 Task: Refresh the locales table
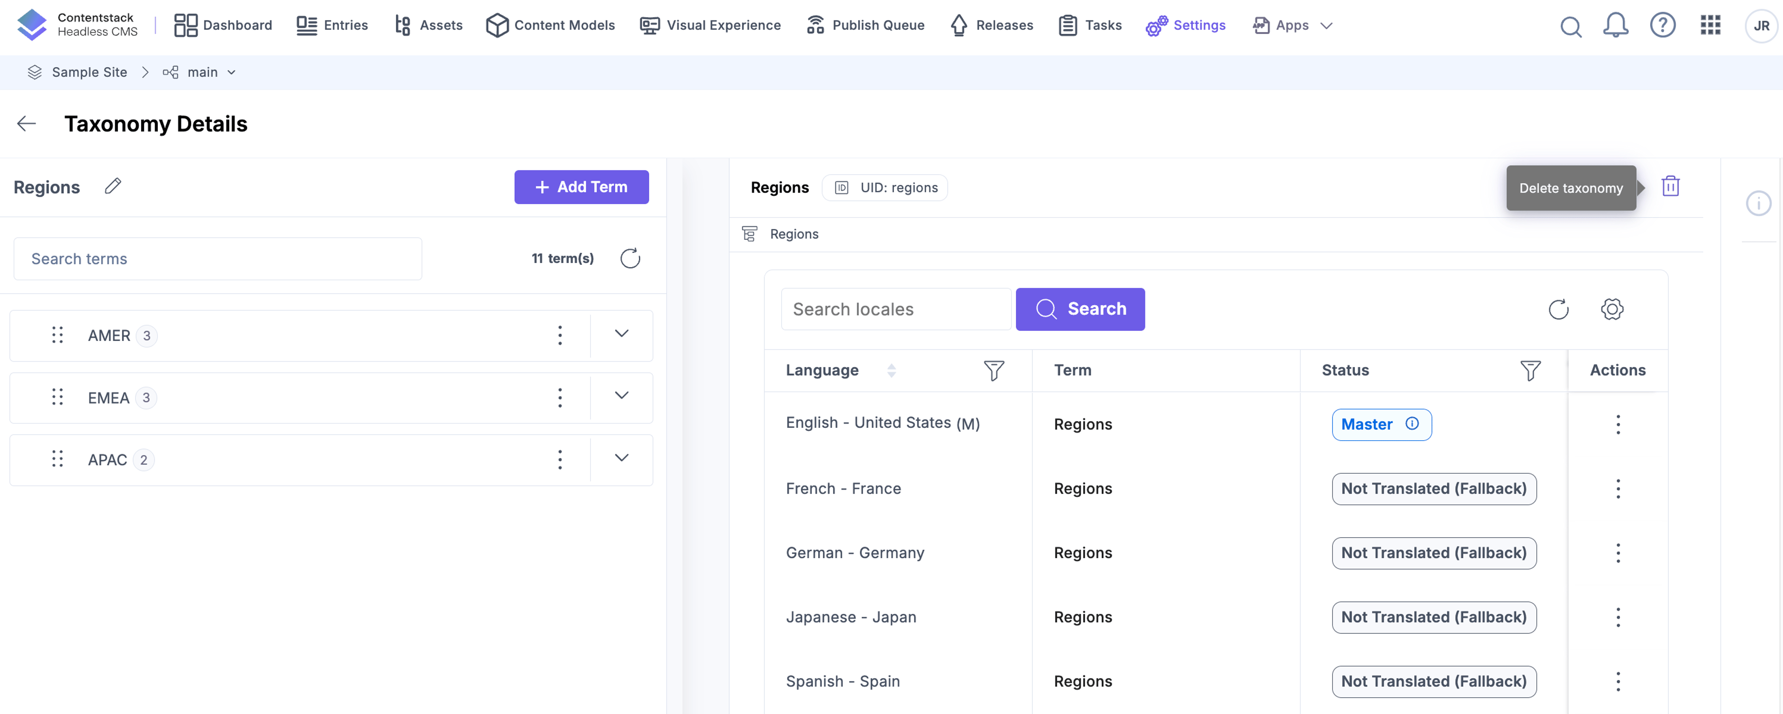[x=1558, y=309]
